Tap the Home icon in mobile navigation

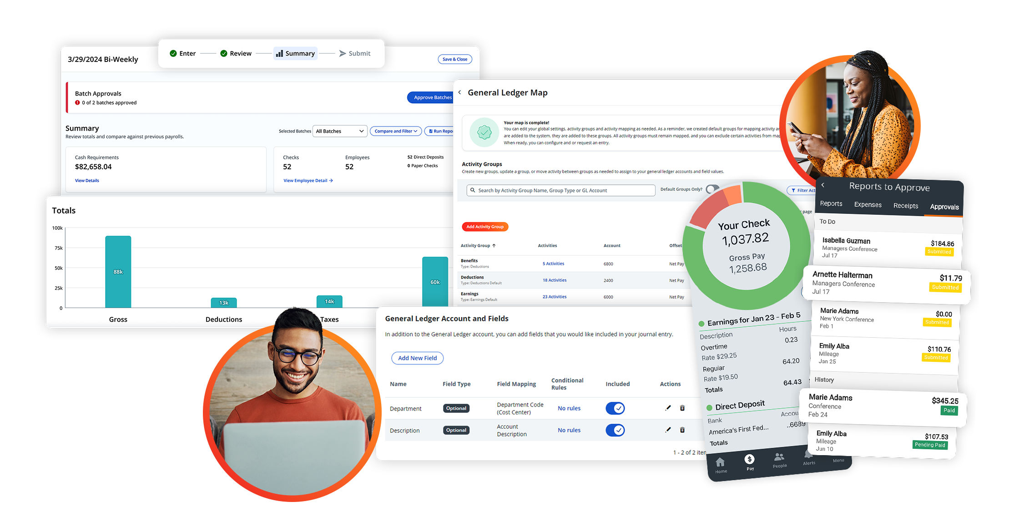[x=721, y=462]
